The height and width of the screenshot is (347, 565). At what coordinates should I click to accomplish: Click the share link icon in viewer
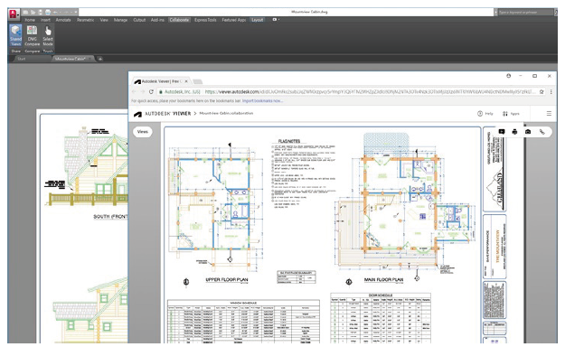tap(541, 132)
